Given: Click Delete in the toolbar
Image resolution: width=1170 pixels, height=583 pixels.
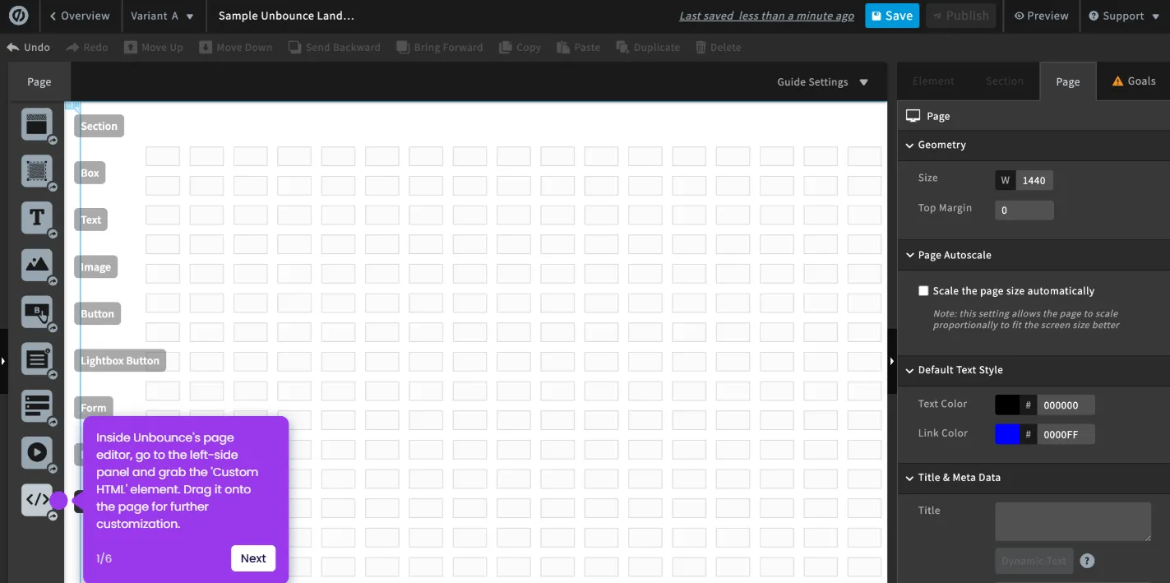Looking at the screenshot, I should click(718, 47).
